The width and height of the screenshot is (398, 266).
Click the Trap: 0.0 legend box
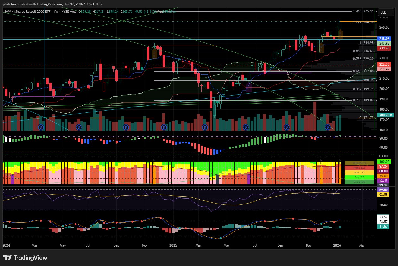[x=359, y=177]
